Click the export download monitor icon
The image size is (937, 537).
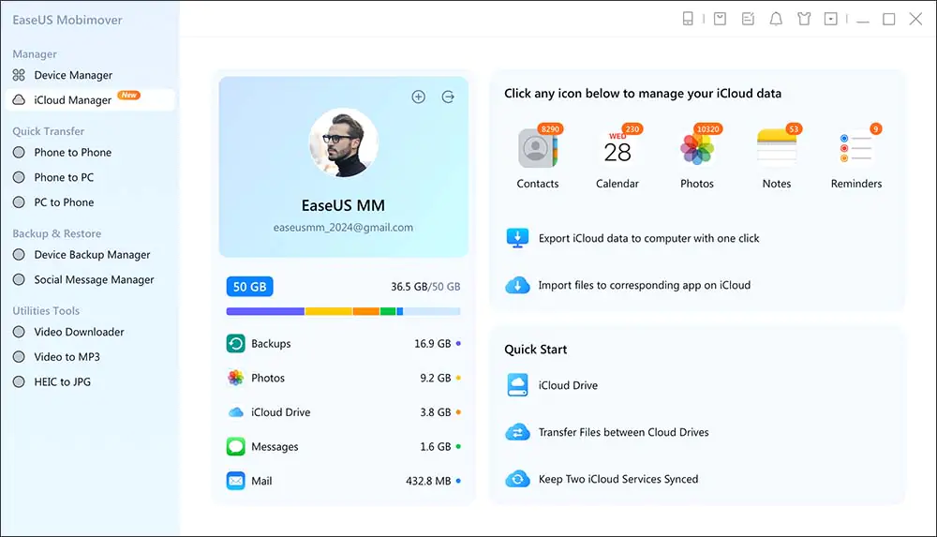(517, 238)
